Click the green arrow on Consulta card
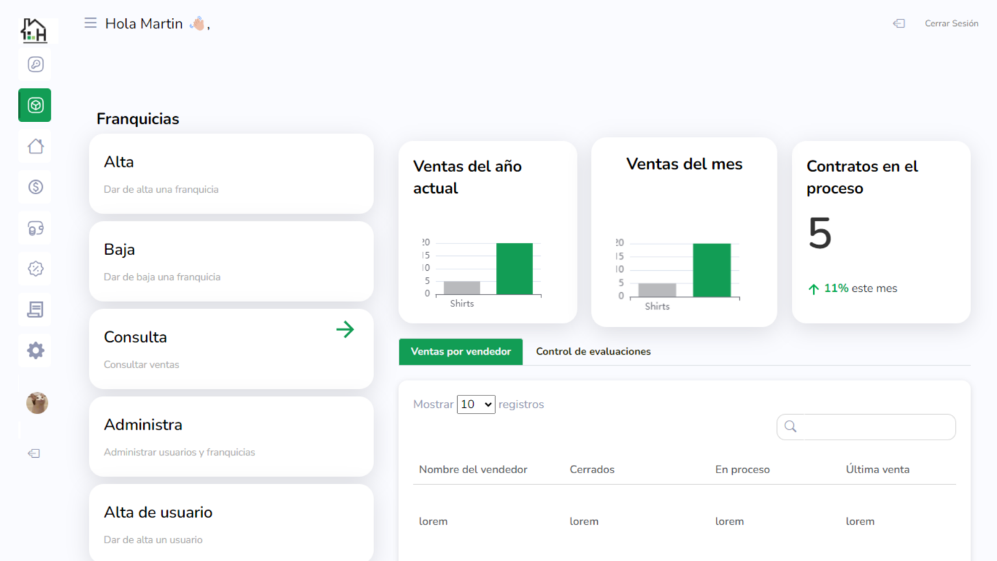 coord(345,330)
